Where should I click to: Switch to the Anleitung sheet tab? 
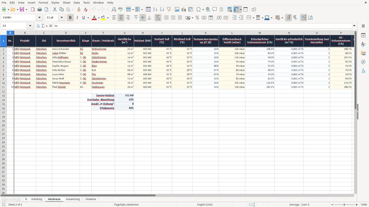pos(37,199)
